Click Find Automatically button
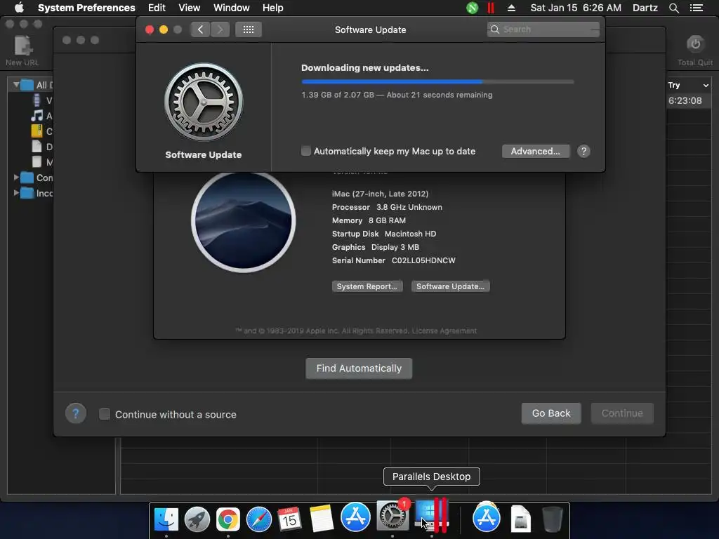Image resolution: width=719 pixels, height=539 pixels. click(x=359, y=368)
